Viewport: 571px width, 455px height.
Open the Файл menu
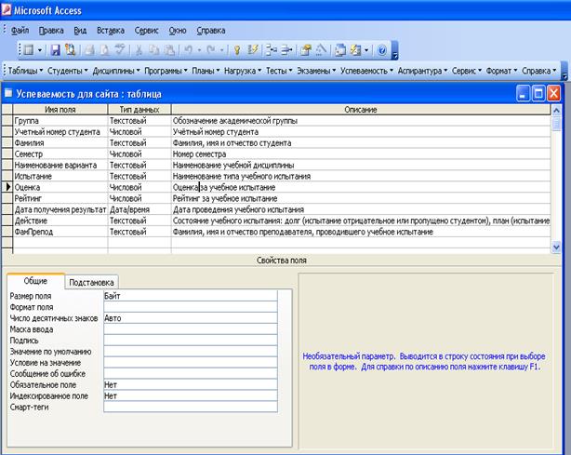pyautogui.click(x=20, y=30)
